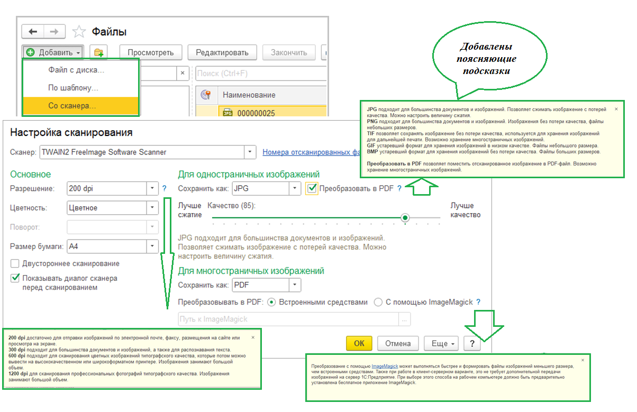Viewport: 637px width, 412px height.
Task: Add Файлы page to favorites with star
Action: pos(79,32)
